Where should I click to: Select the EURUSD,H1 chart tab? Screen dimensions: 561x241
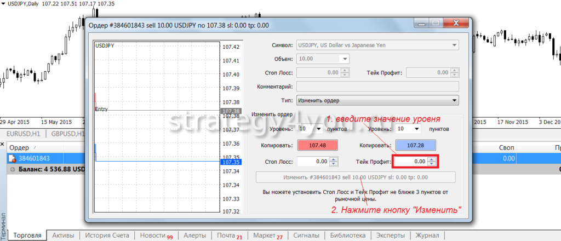(x=23, y=134)
